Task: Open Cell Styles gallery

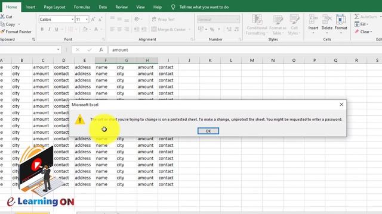Action: pos(294,24)
